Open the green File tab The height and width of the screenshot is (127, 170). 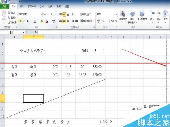(x=4, y=6)
